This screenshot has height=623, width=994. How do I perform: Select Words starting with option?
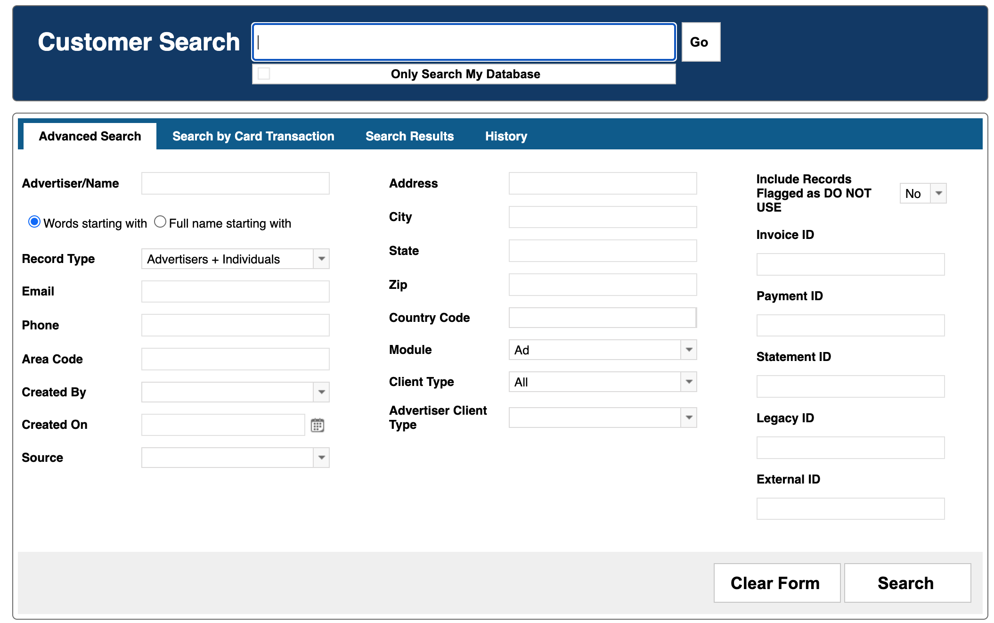[x=34, y=222]
